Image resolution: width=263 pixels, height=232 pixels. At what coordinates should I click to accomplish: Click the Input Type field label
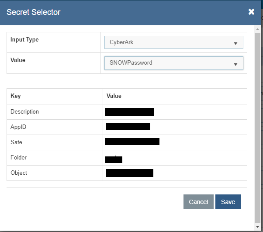24,40
